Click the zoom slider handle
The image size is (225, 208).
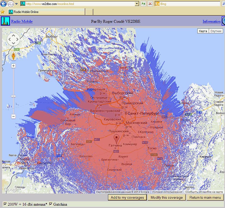[x=13, y=96]
